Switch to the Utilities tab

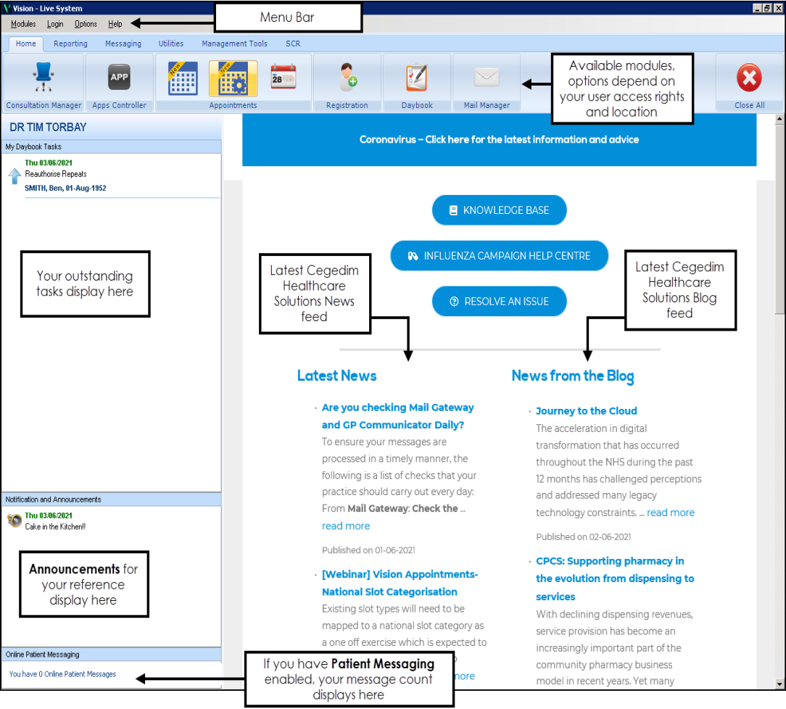pyautogui.click(x=171, y=43)
